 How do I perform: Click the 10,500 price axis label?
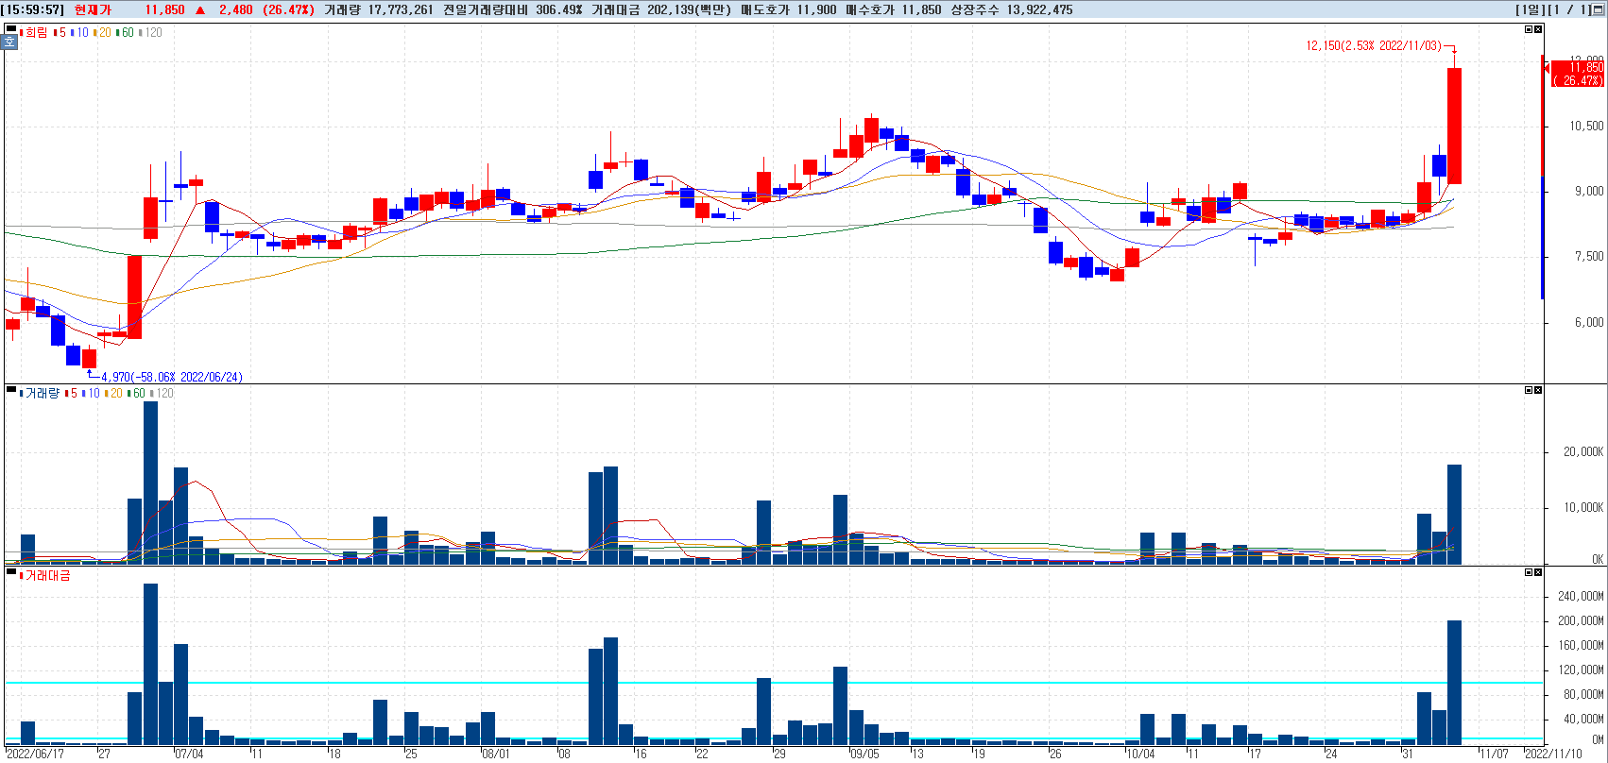point(1587,126)
